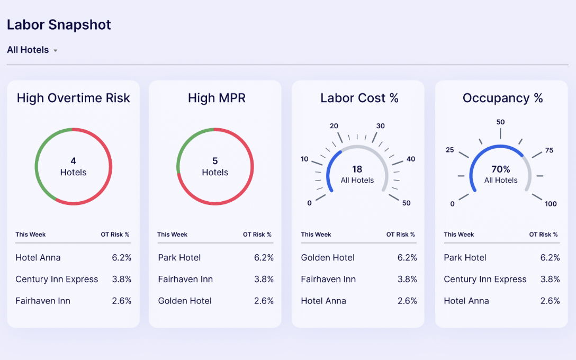Open Park Hotel in the High MPR list
Viewport: 576px width, 360px height.
[x=179, y=258]
